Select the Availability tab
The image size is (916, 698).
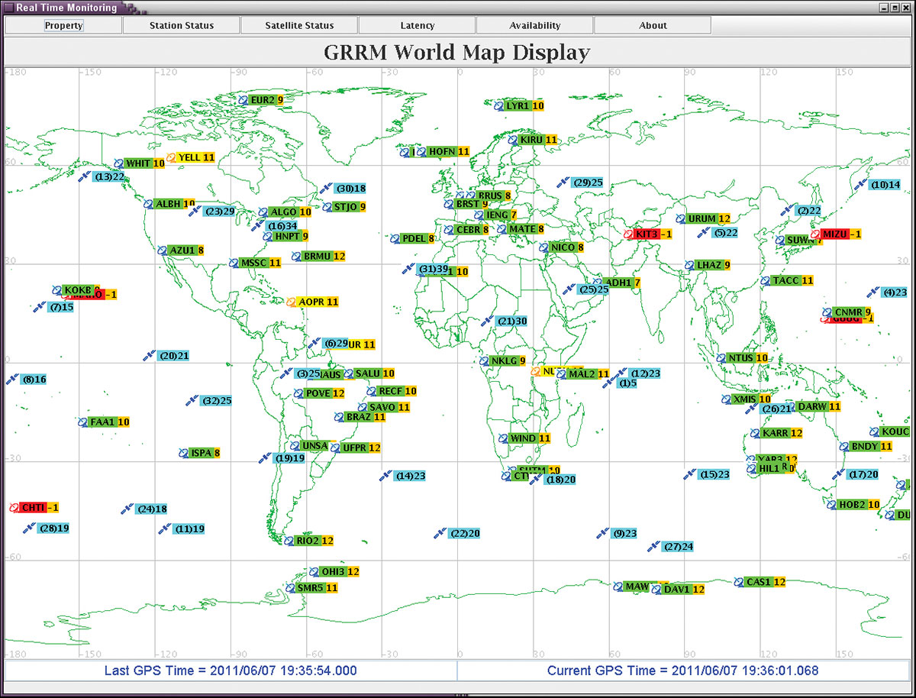click(x=535, y=25)
